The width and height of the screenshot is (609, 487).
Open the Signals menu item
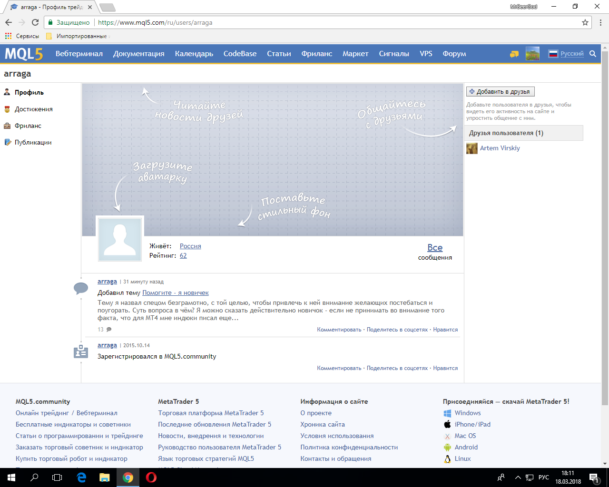click(x=394, y=54)
